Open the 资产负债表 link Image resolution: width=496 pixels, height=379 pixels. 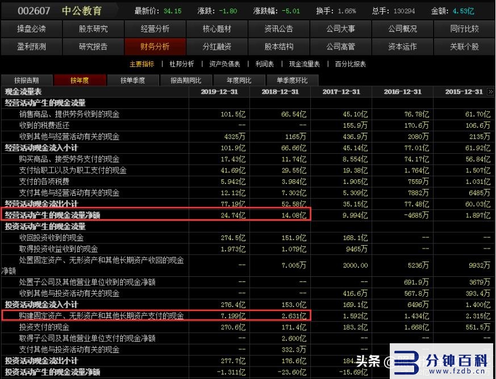224,64
